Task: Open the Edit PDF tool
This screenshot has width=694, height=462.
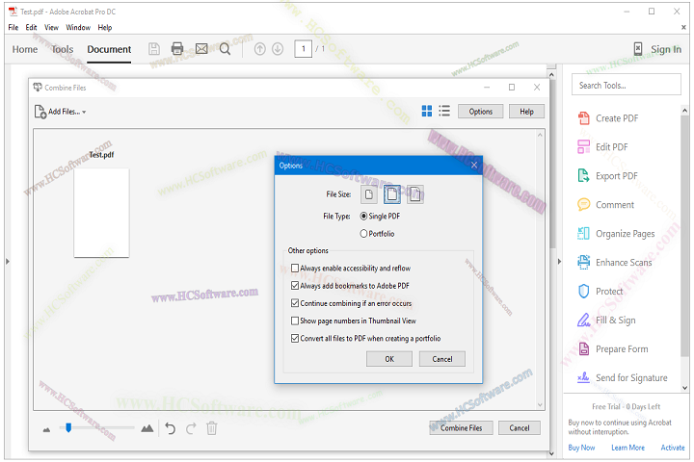Action: point(602,147)
